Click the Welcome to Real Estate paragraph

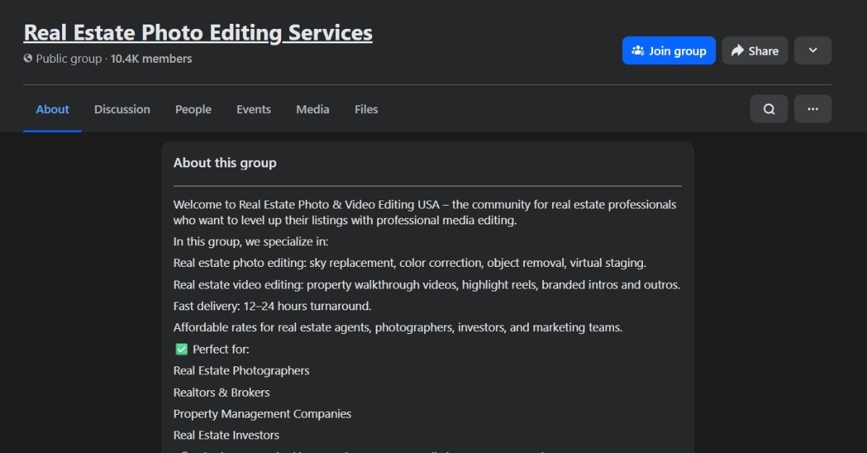[x=425, y=212]
